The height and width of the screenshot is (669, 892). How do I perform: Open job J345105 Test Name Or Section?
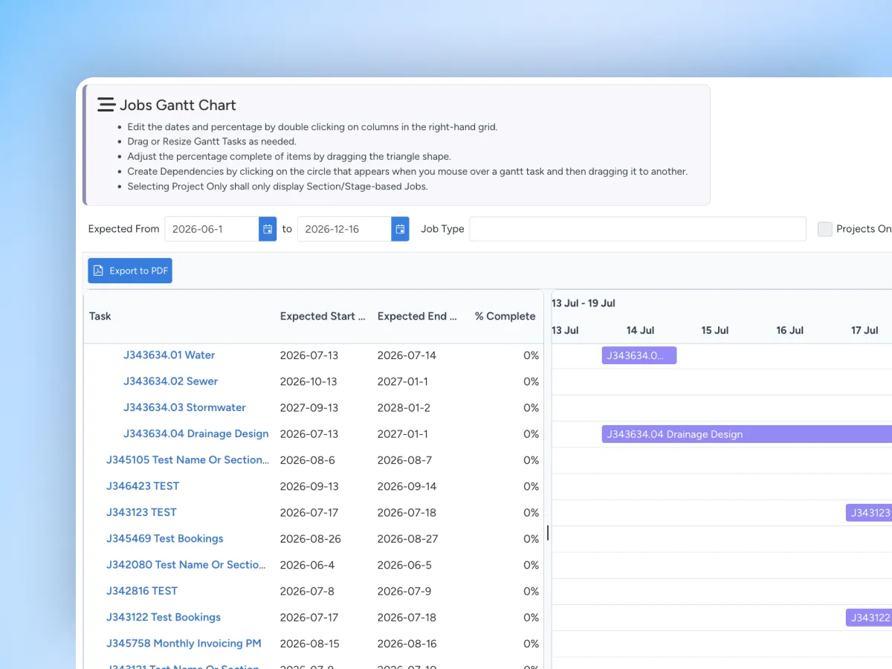pyautogui.click(x=188, y=460)
